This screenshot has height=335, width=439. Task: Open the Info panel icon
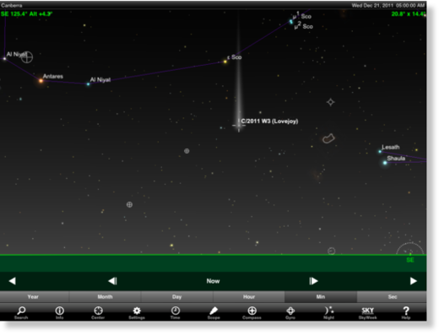(x=59, y=312)
